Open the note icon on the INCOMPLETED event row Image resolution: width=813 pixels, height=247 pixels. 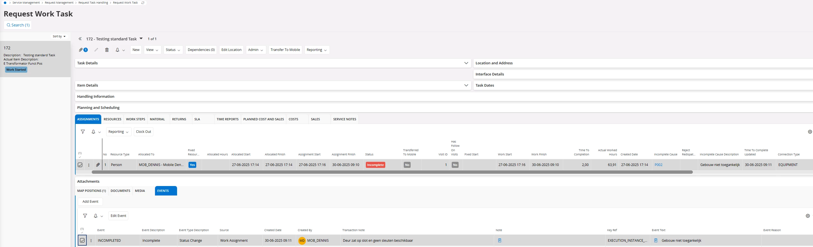point(500,240)
